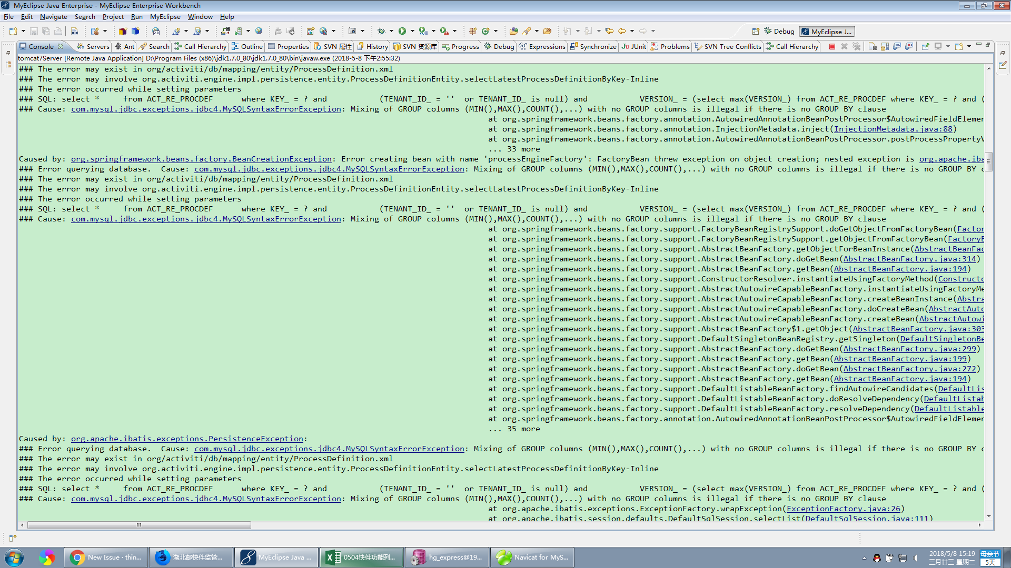Click Remove All Terminated Launches icon
This screenshot has width=1011, height=568.
(x=857, y=47)
